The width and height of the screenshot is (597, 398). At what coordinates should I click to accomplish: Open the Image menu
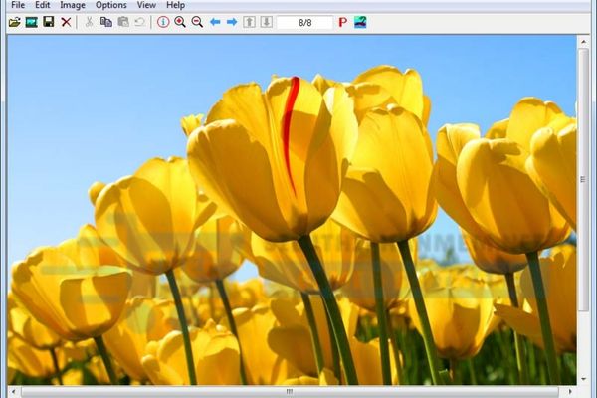coord(73,5)
